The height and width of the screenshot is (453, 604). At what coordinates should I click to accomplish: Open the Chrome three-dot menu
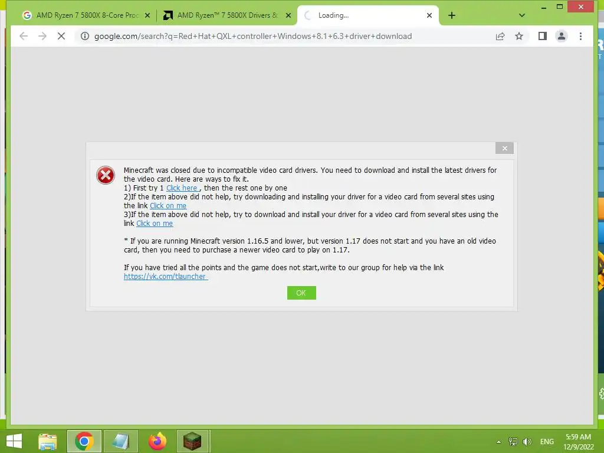point(580,36)
